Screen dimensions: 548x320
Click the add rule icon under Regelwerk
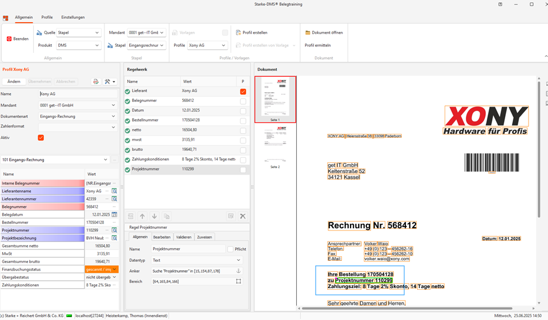[130, 216]
